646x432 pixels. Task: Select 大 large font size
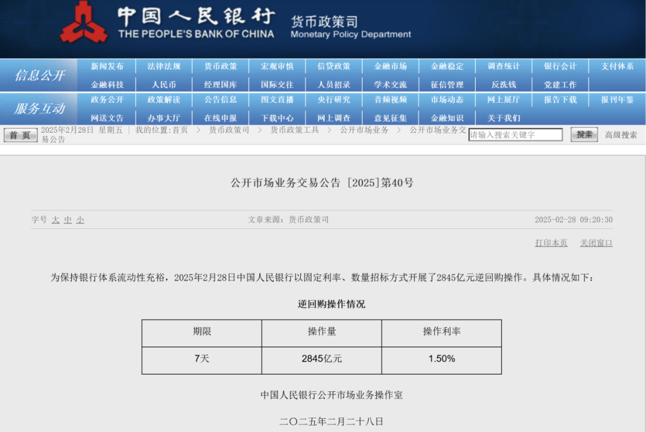click(x=56, y=220)
